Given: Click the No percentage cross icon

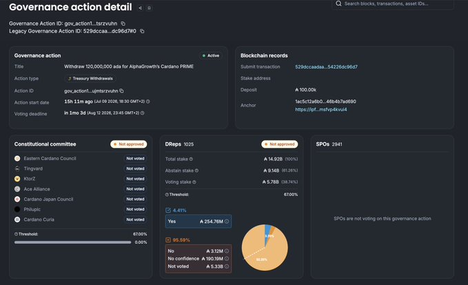Looking at the screenshot, I should [x=168, y=240].
